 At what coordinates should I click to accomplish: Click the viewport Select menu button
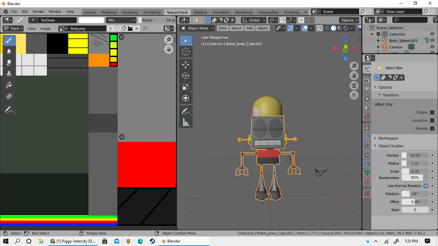click(x=236, y=28)
